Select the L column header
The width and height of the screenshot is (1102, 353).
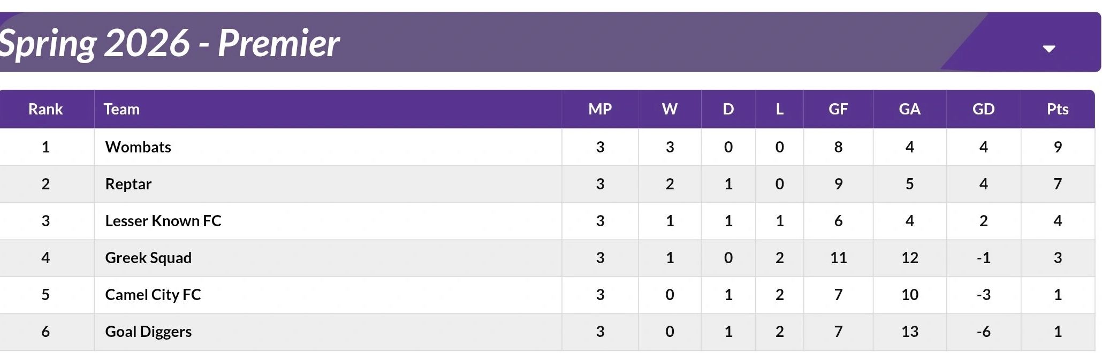click(779, 109)
